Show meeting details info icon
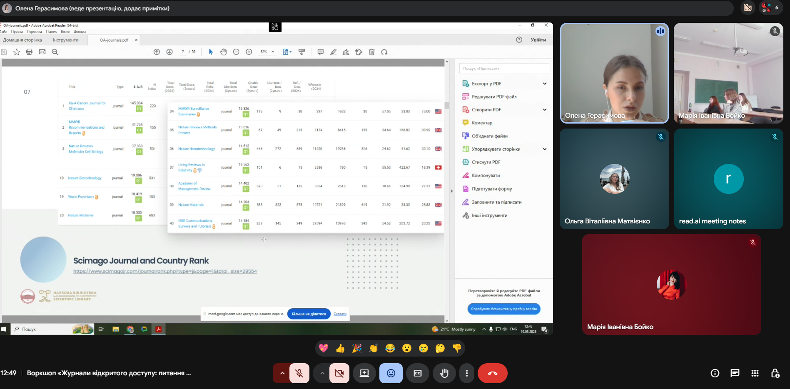 [715, 373]
